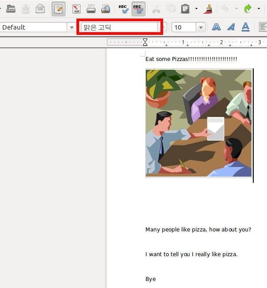Click inside the font name field
Image resolution: width=267 pixels, height=288 pixels.
click(119, 27)
